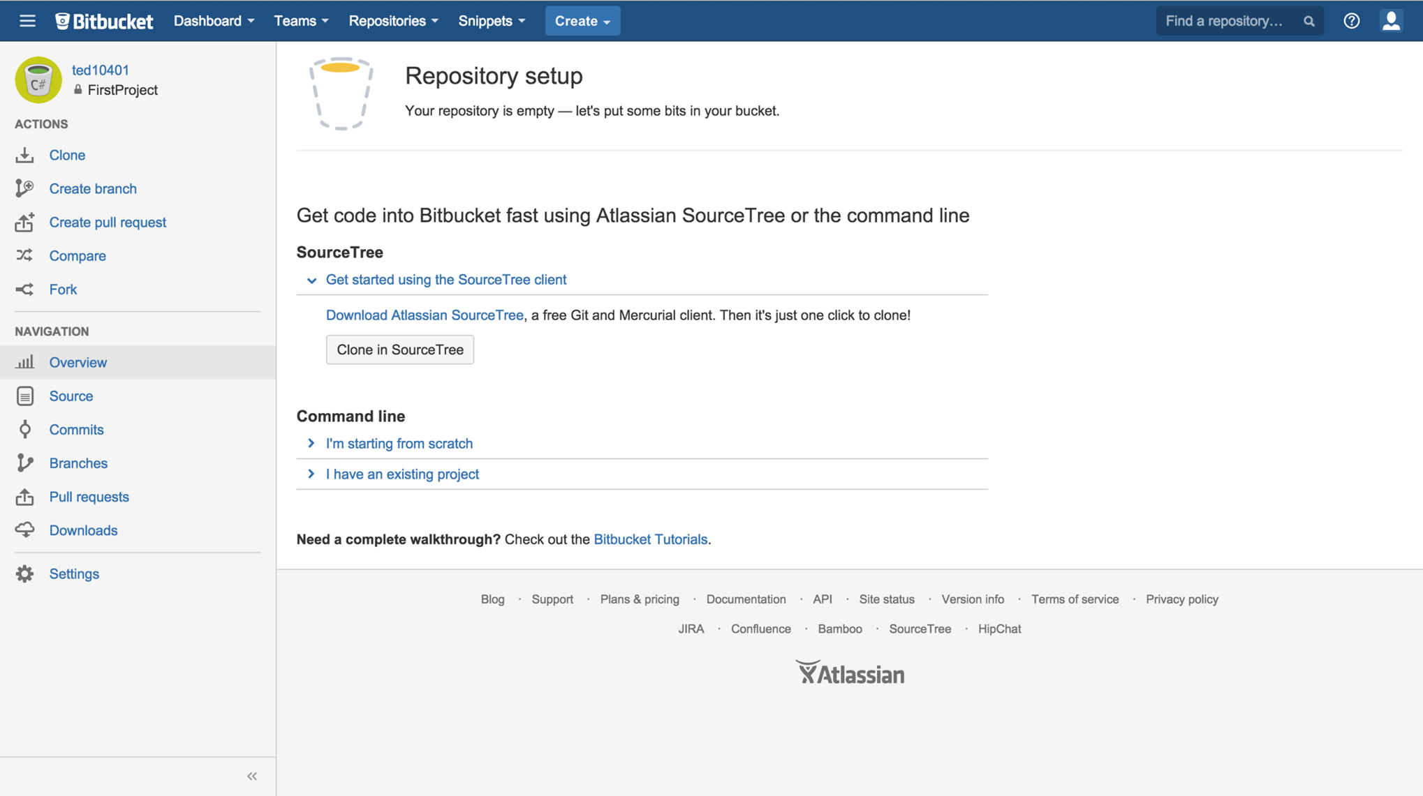Open the Compare icon in sidebar
Viewport: 1423px width, 796px height.
(25, 255)
